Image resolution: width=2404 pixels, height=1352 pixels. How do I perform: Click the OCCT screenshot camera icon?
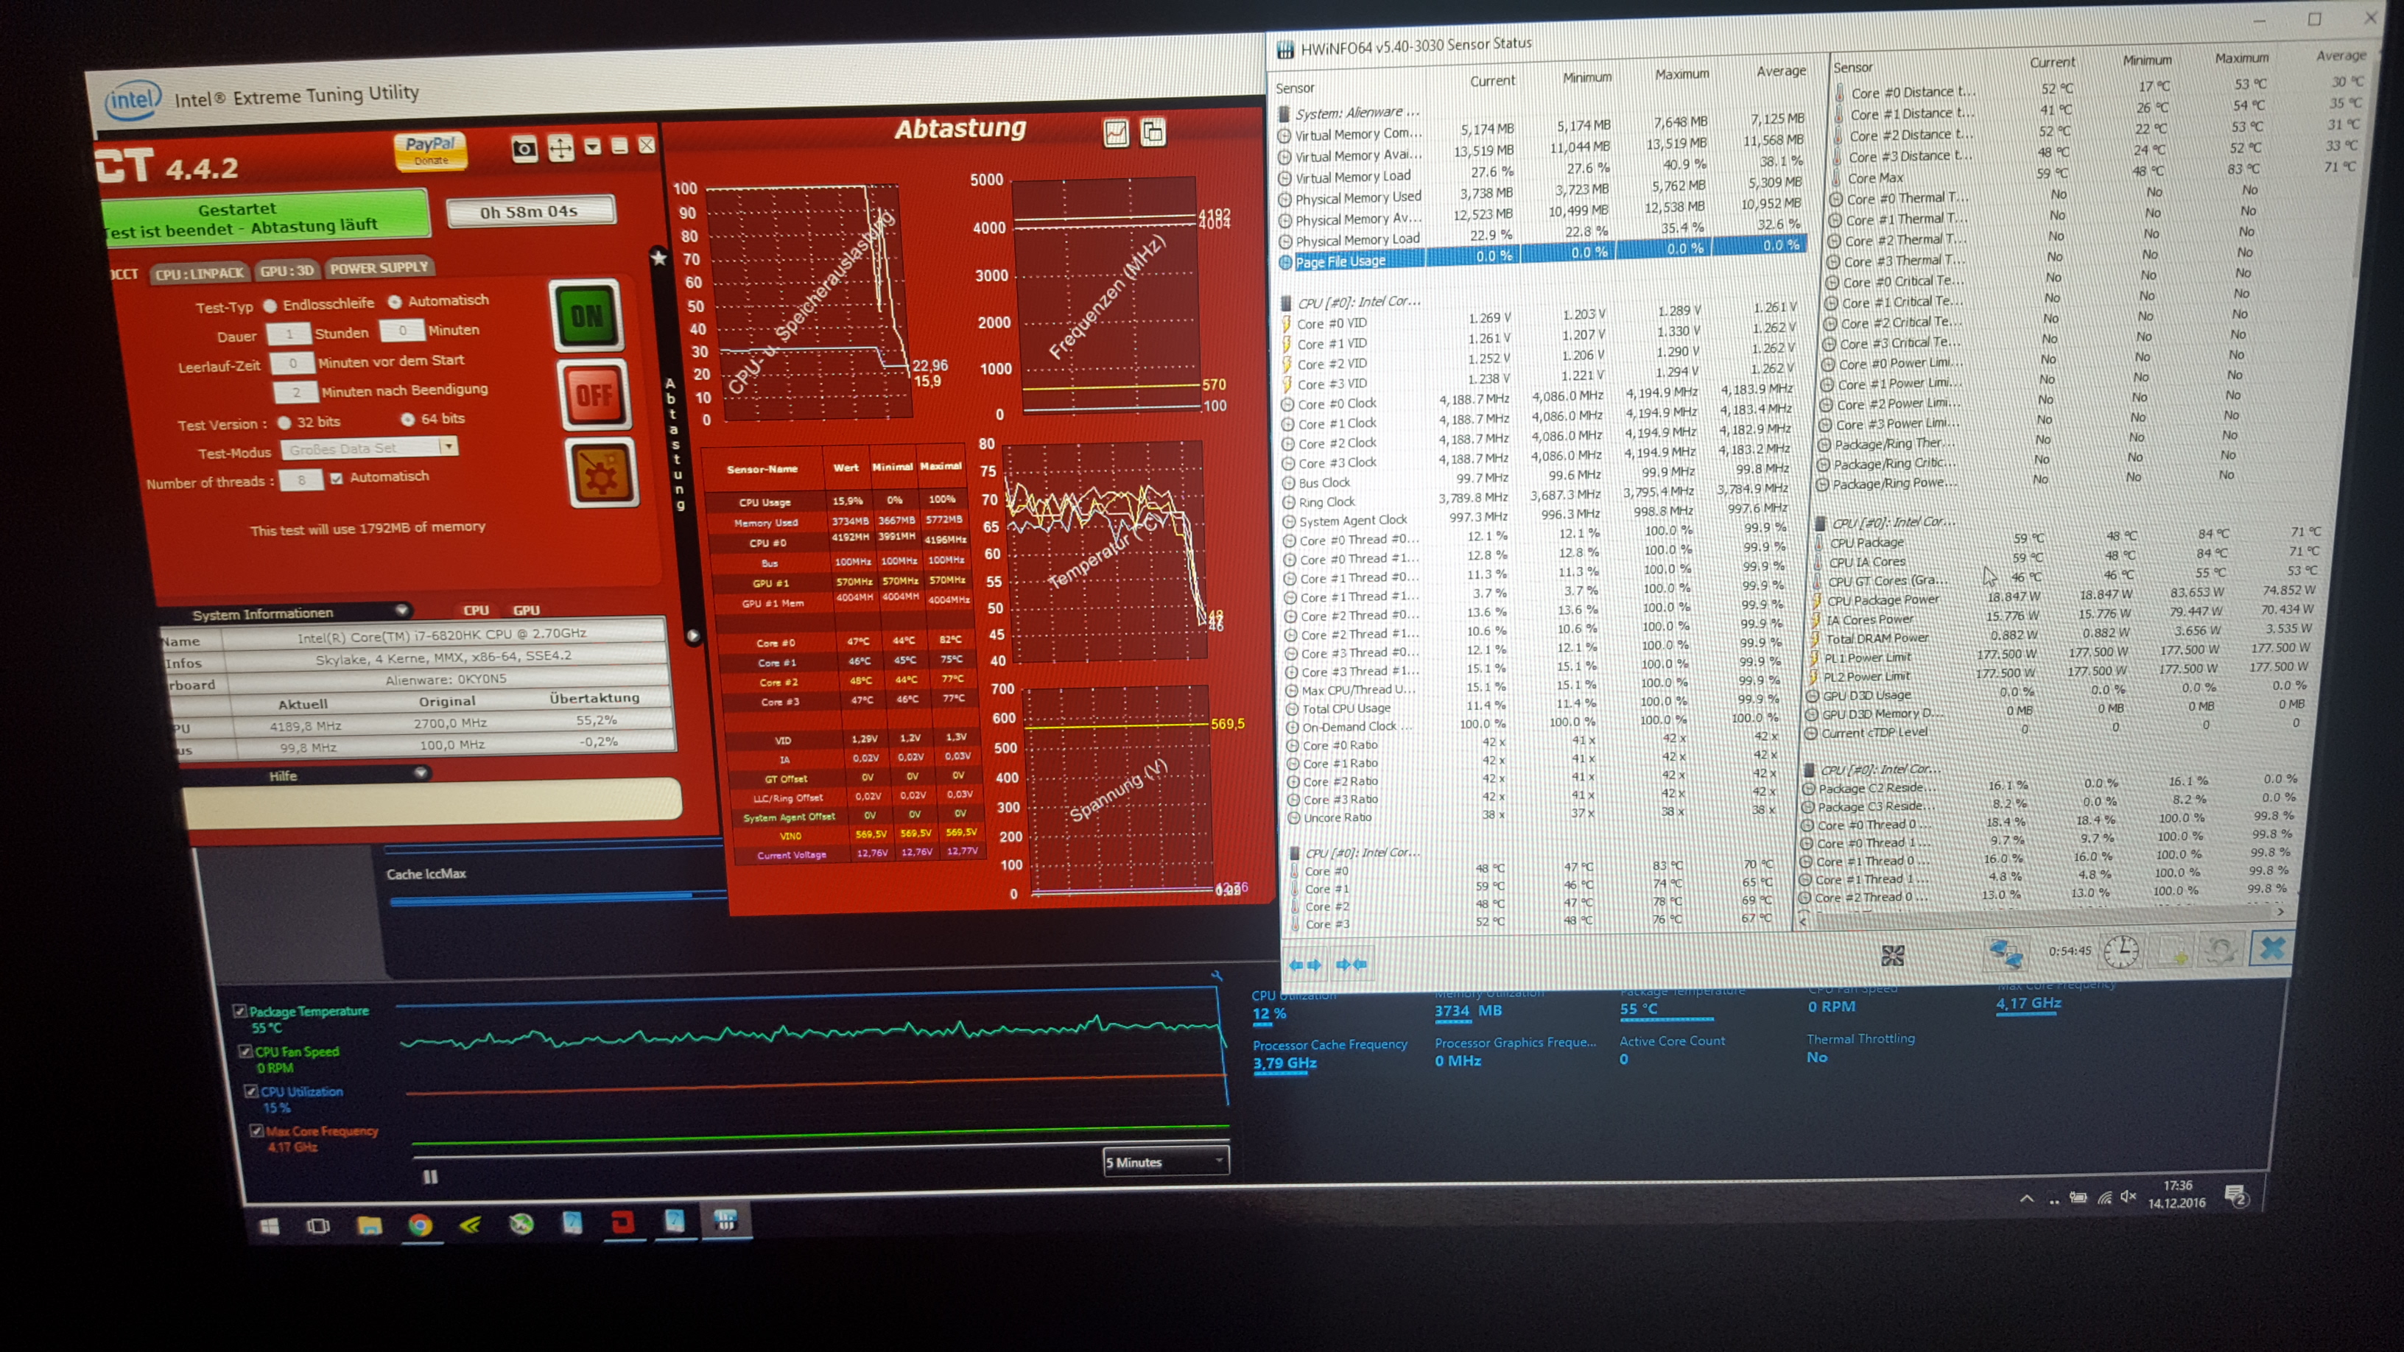tap(524, 148)
